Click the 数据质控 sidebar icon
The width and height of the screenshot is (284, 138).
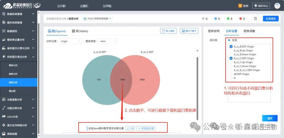coord(4,31)
